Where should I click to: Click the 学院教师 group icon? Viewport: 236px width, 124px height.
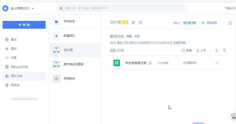point(56,79)
